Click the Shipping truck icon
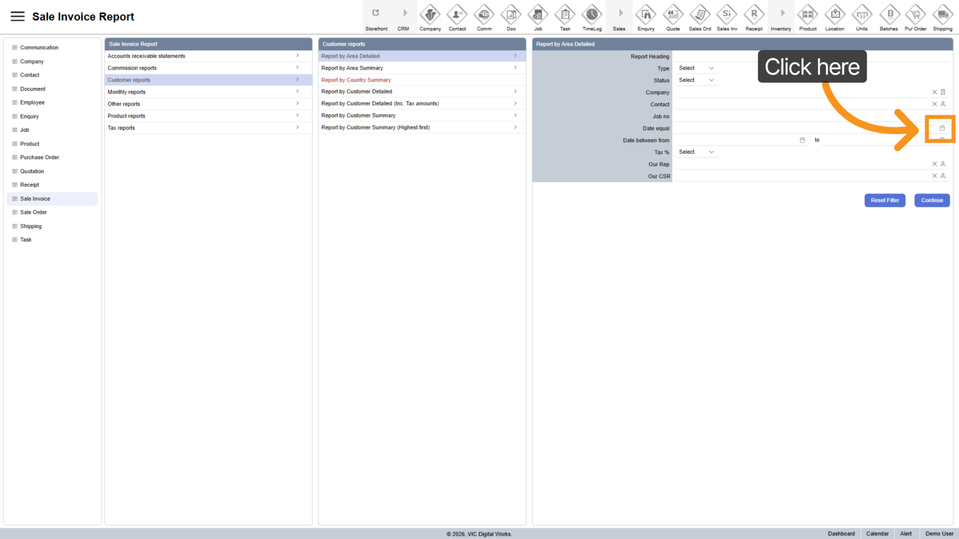 tap(942, 15)
